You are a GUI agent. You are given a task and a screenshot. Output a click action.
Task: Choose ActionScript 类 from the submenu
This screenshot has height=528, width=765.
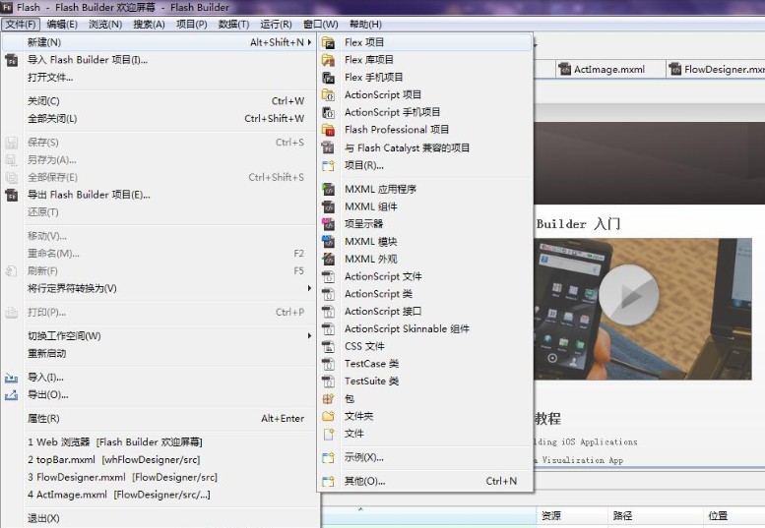click(x=378, y=294)
